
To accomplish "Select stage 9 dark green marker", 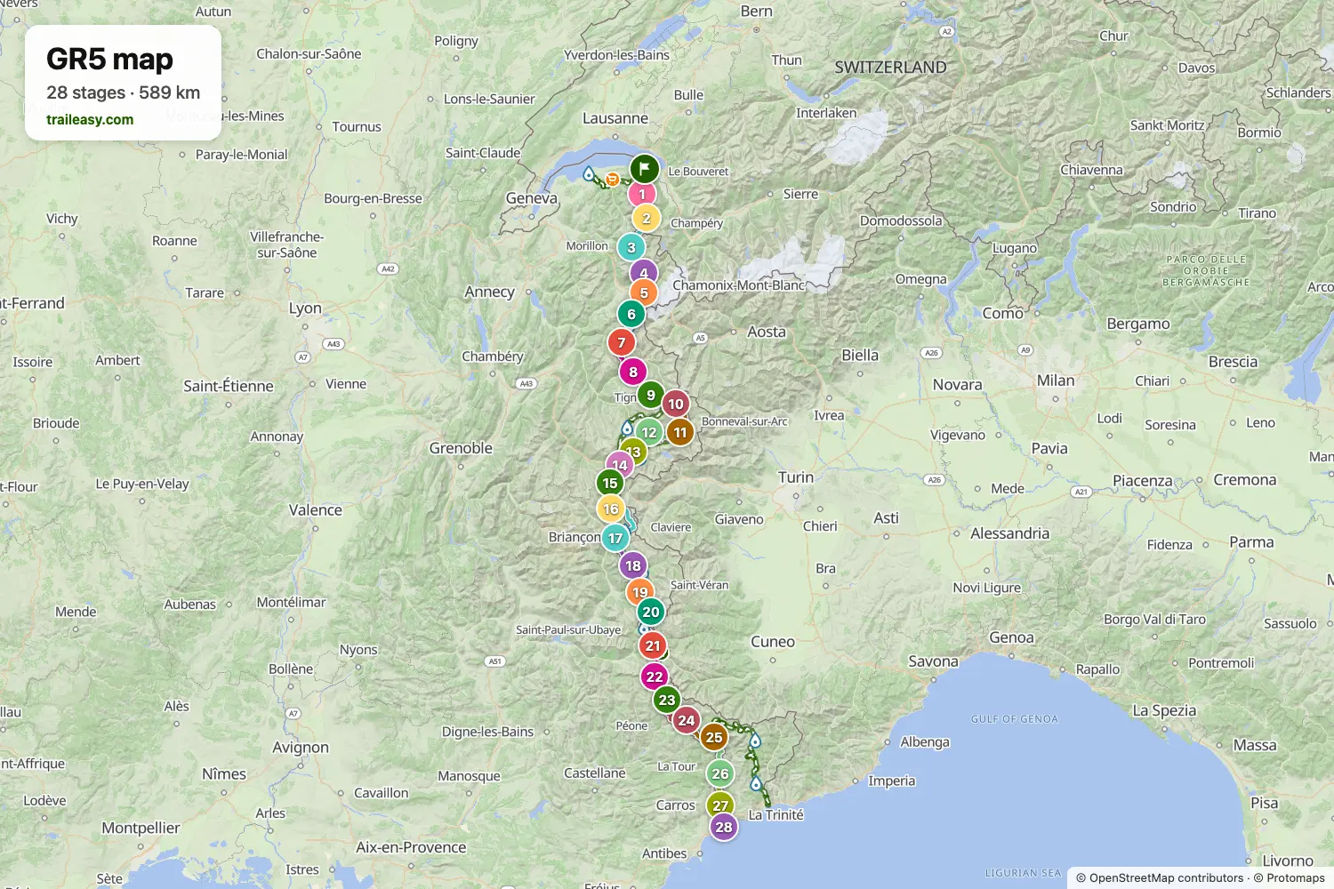I will pos(651,395).
